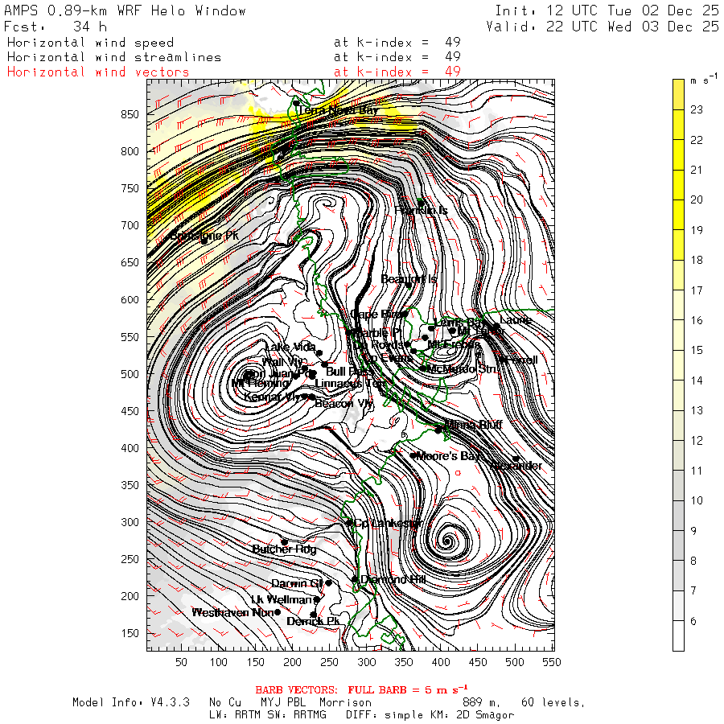Click the Terra Nova Bay station label

coord(338,110)
